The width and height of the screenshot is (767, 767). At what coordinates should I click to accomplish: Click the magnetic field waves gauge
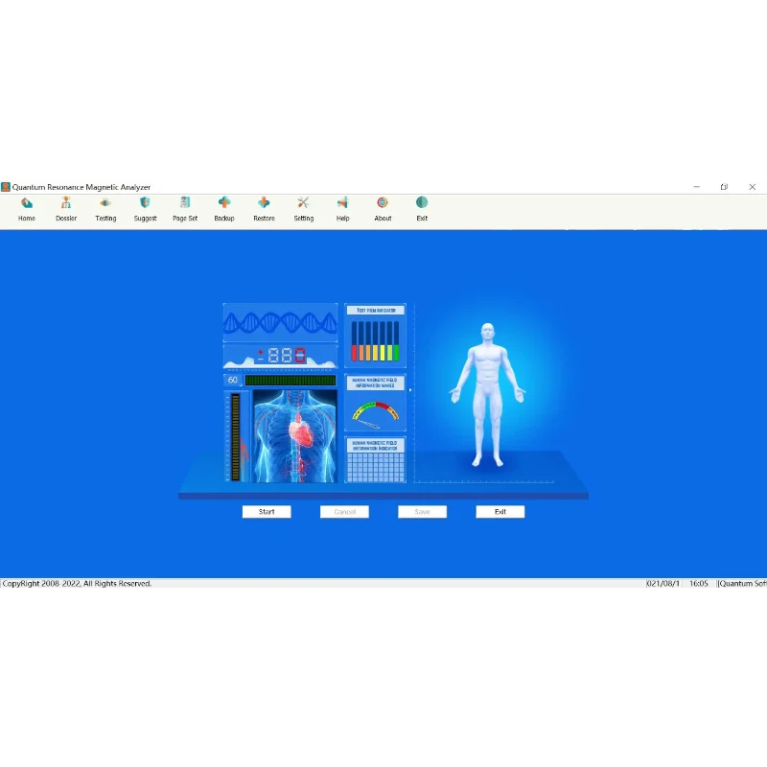pos(375,414)
